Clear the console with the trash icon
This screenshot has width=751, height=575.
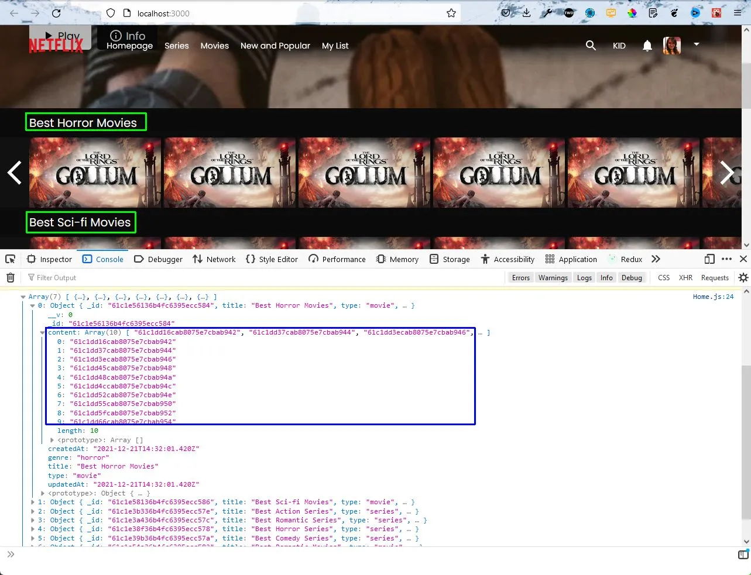[11, 278]
